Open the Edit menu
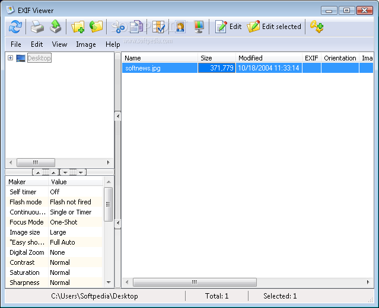The height and width of the screenshot is (308, 379). click(37, 44)
